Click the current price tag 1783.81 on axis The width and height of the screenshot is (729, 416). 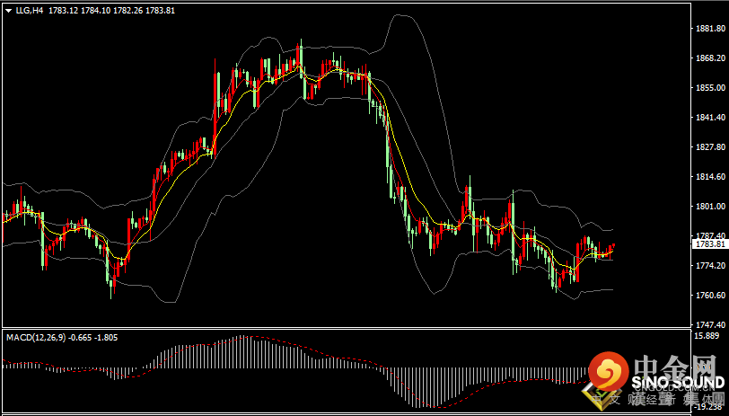pyautogui.click(x=710, y=244)
